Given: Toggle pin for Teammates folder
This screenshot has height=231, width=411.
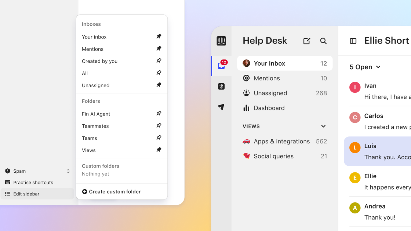Looking at the screenshot, I should click(159, 126).
